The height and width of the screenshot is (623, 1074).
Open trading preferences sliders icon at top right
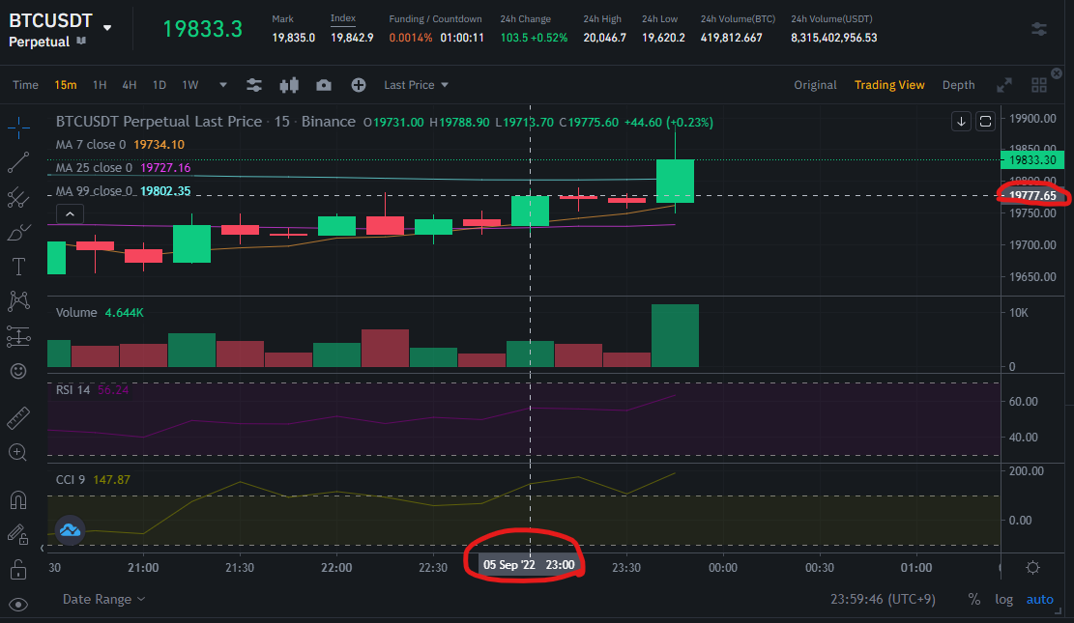point(1039,29)
